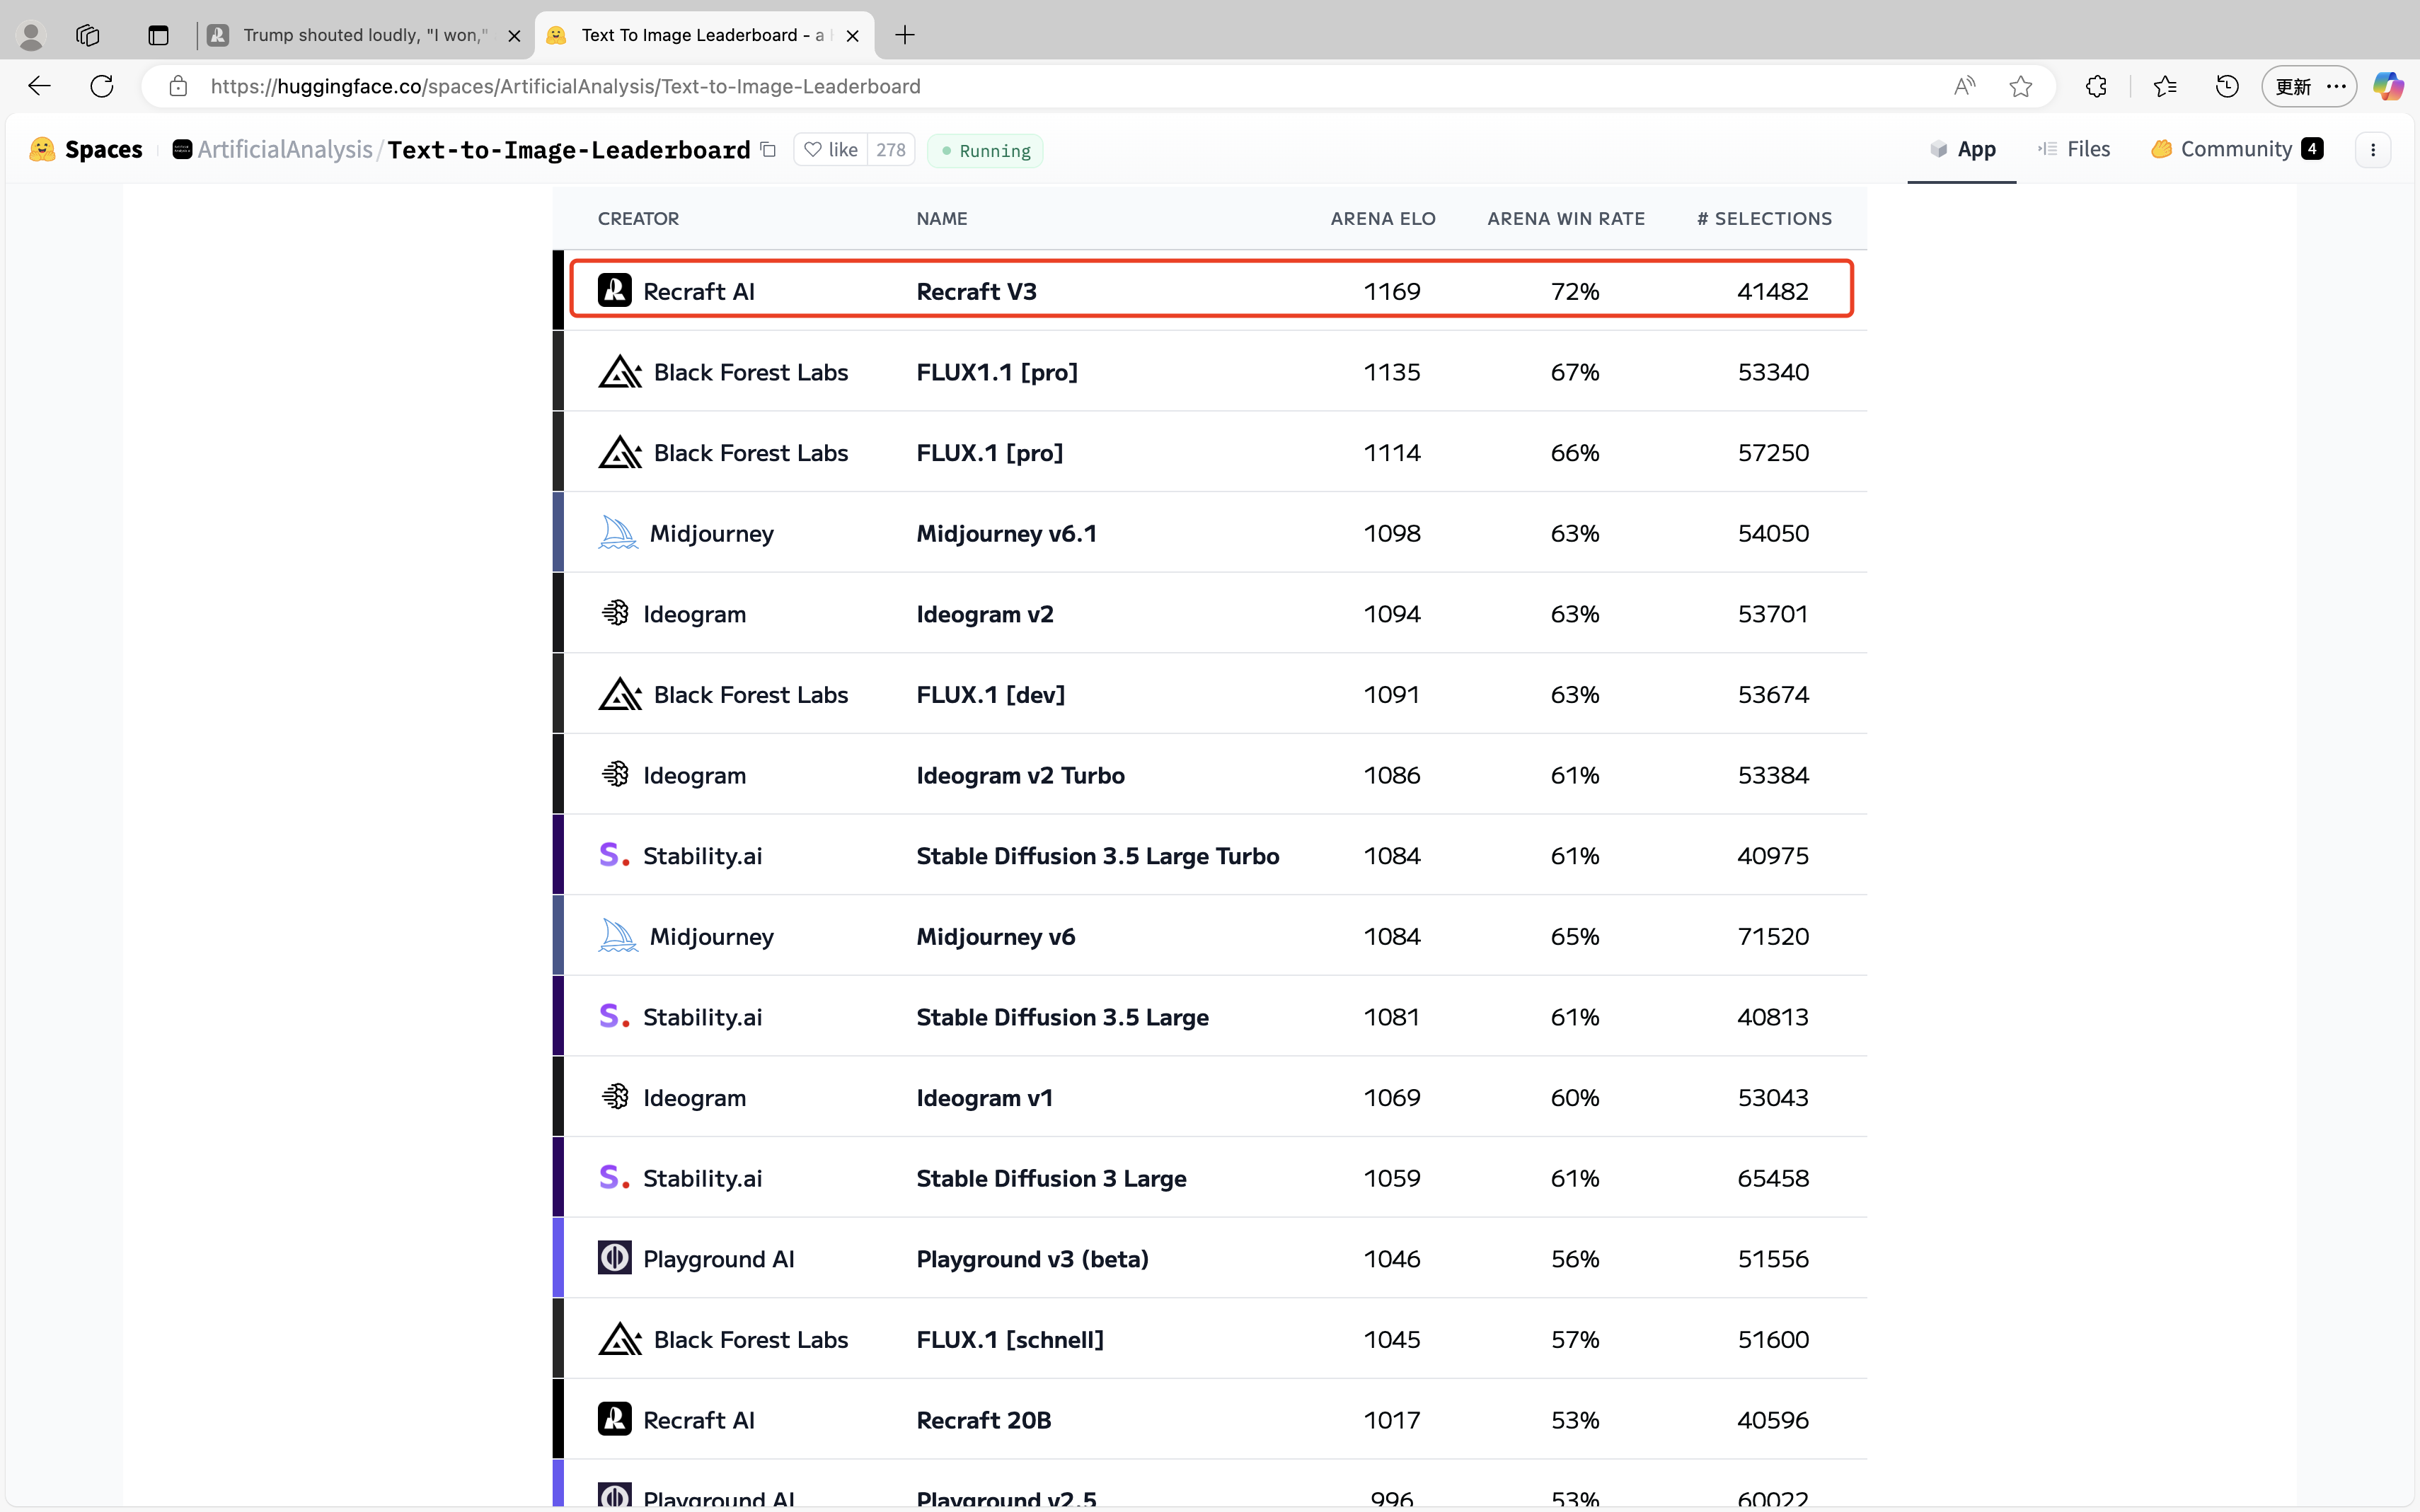Click the 1169 ELO score value
The width and height of the screenshot is (2420, 1512).
click(x=1392, y=291)
